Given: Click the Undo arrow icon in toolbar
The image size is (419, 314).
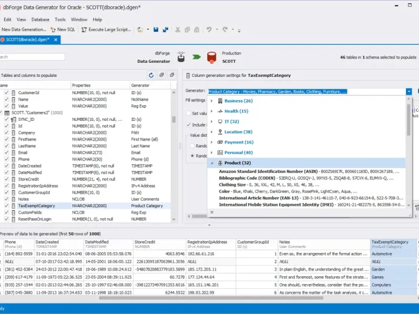Looking at the screenshot, I should (x=209, y=30).
